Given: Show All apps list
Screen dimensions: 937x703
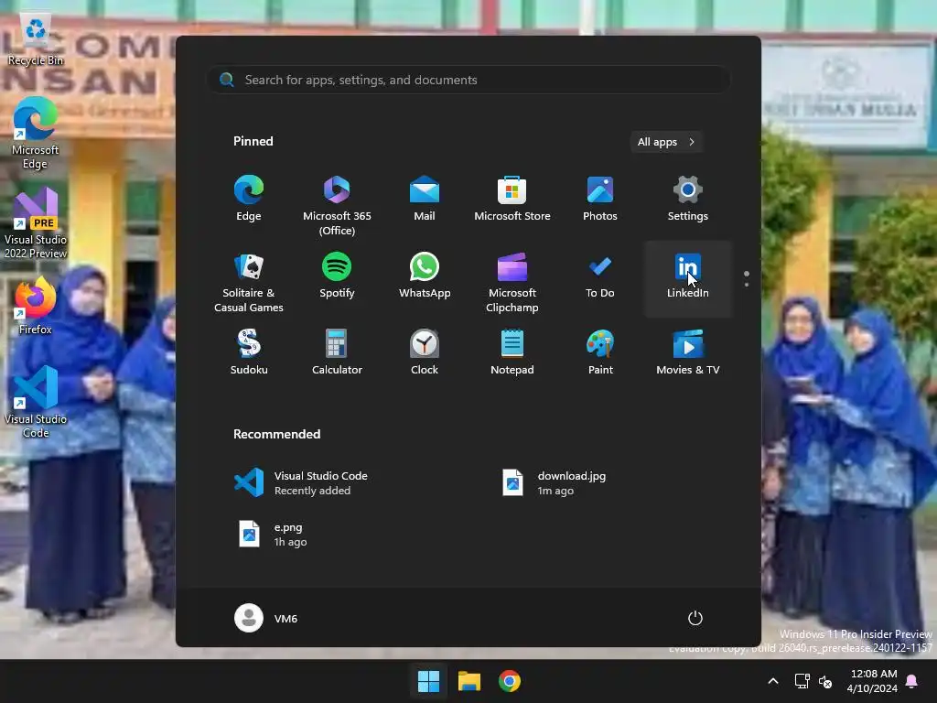Looking at the screenshot, I should [666, 142].
